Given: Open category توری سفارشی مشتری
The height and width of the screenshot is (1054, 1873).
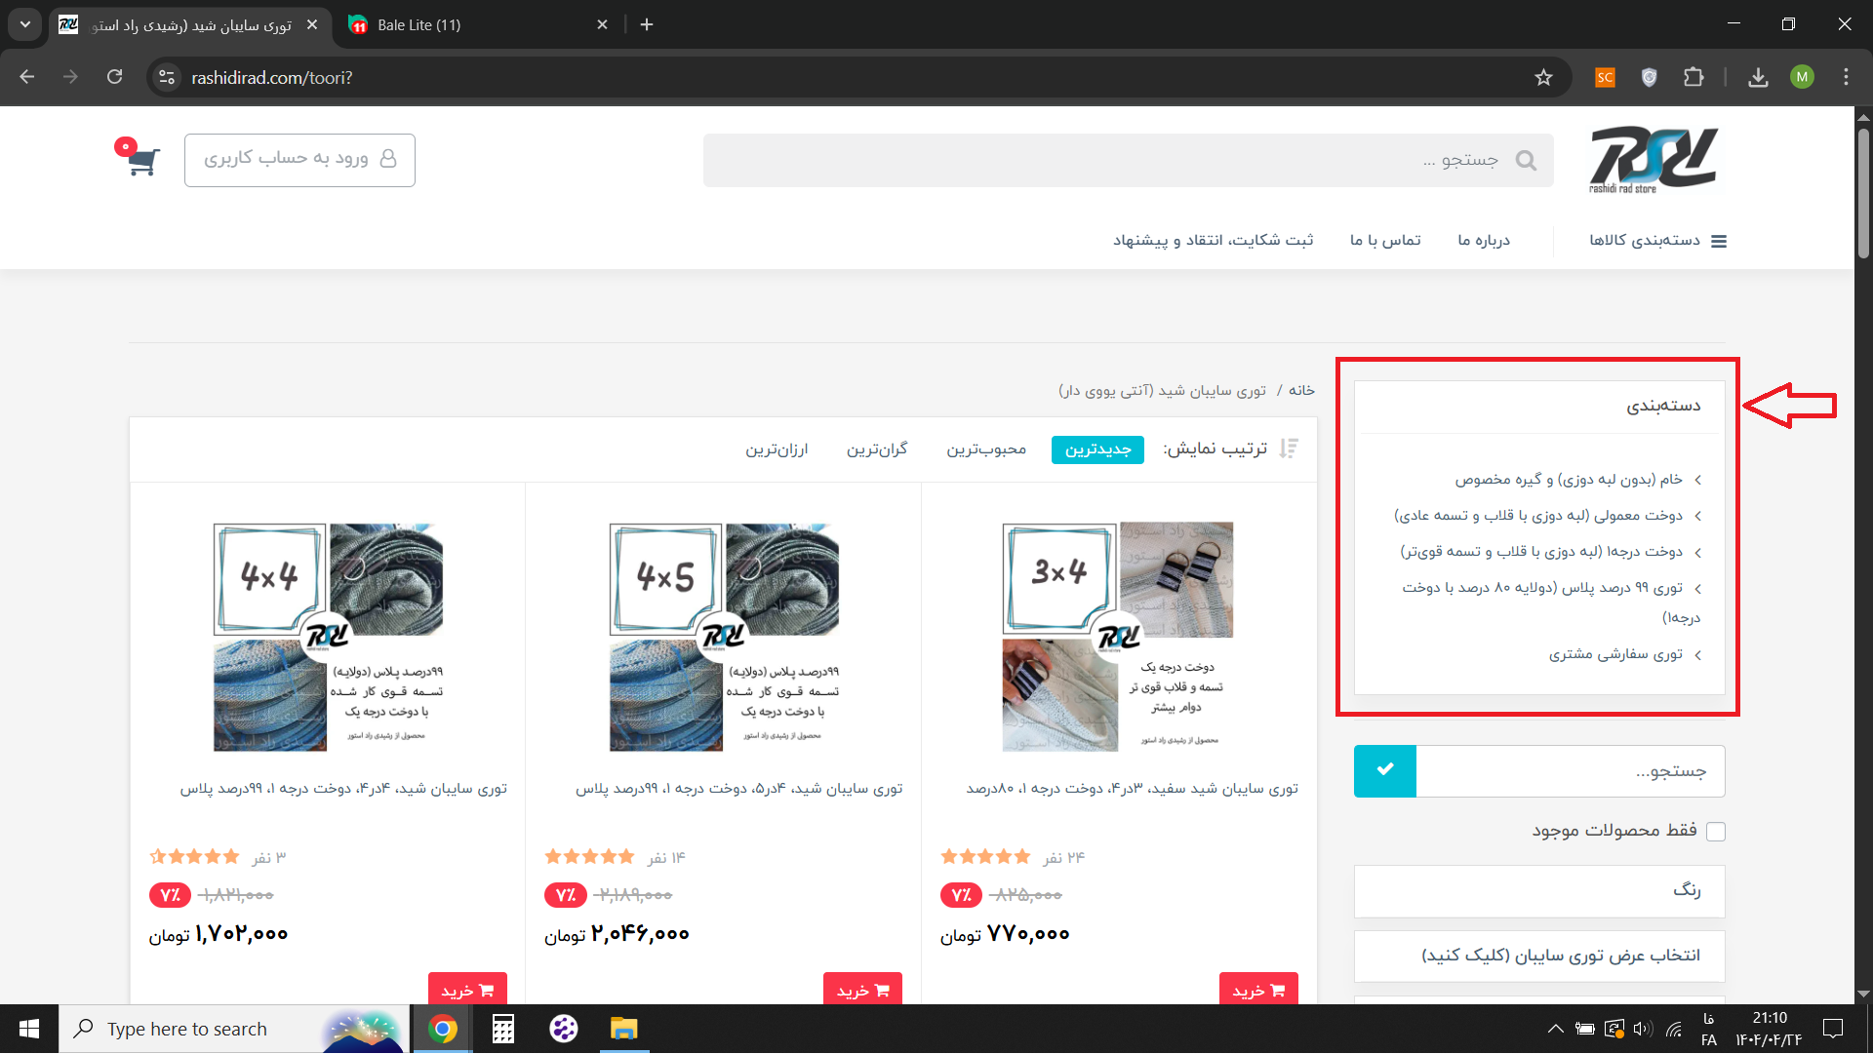Looking at the screenshot, I should tap(1615, 654).
